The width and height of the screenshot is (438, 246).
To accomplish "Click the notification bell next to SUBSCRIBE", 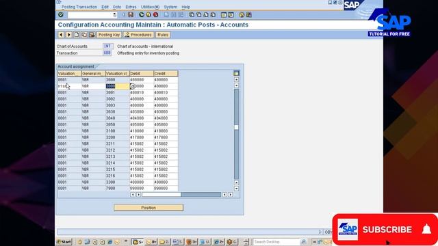I will pyautogui.click(x=426, y=230).
